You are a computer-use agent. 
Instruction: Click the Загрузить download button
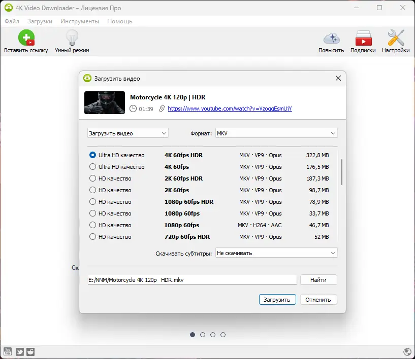(x=277, y=300)
